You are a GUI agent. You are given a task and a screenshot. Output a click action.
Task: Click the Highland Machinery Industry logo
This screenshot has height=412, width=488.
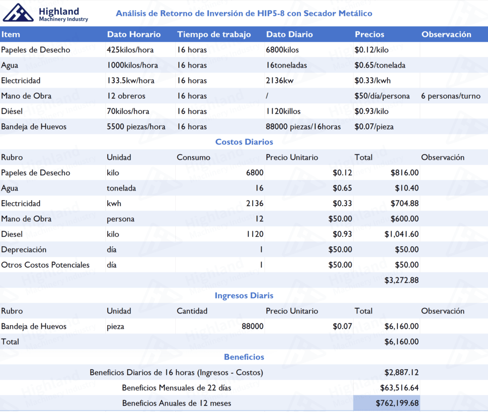pos(46,13)
